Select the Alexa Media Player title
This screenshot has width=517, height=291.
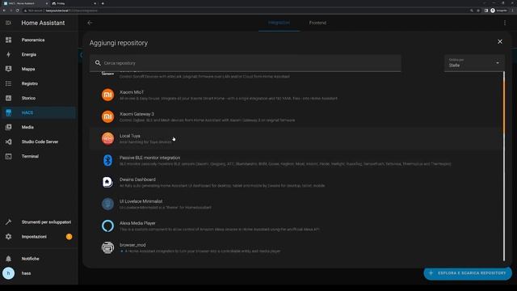coord(137,223)
